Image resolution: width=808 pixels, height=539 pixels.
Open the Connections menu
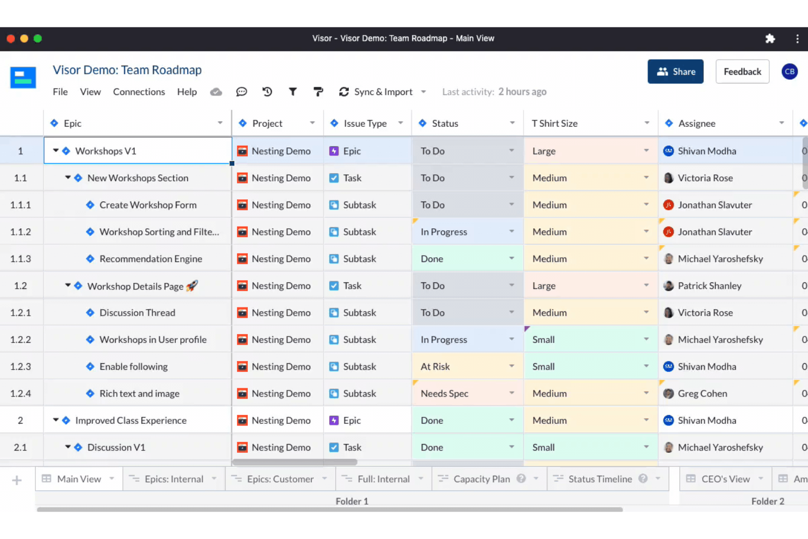[x=139, y=92]
